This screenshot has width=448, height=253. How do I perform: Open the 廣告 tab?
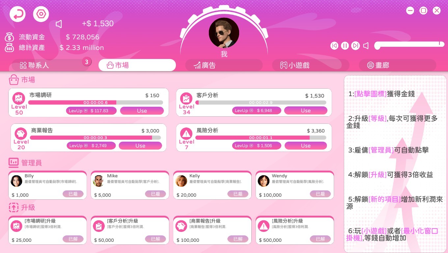224,65
